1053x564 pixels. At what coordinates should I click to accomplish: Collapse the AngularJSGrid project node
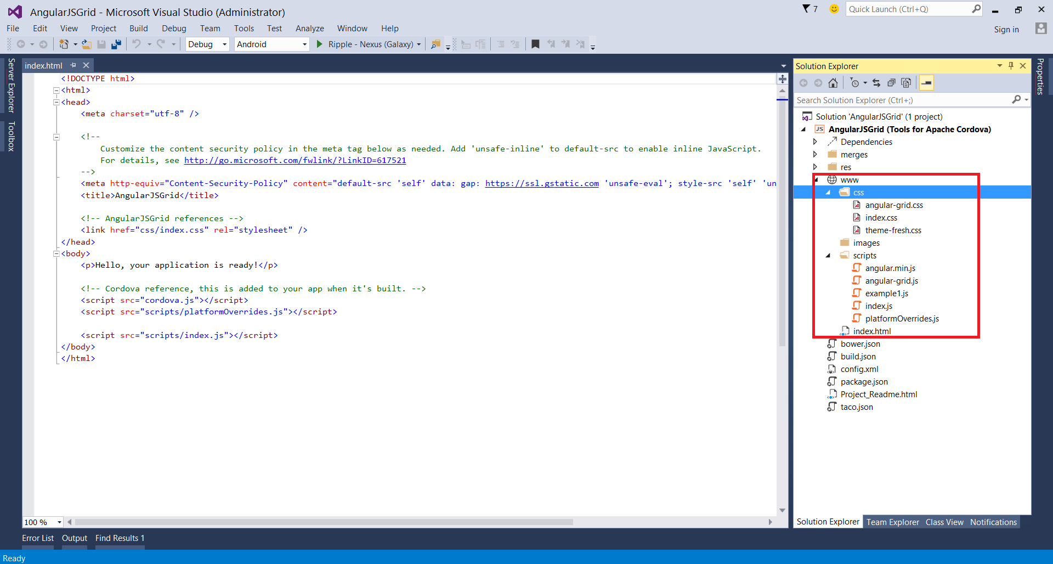[x=803, y=129]
